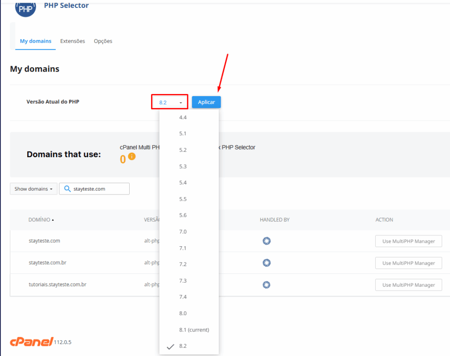Click the handler icon for stayteste.com

click(x=266, y=241)
